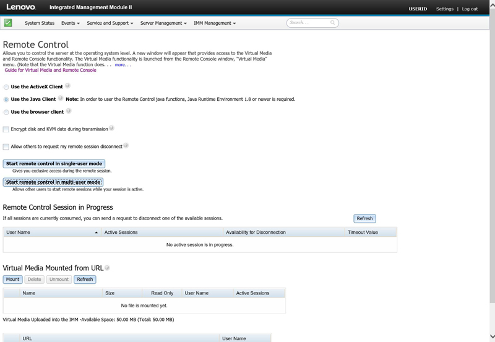Viewport: 495px width, 342px height.
Task: Click the search magnifier icon
Action: coord(333,23)
